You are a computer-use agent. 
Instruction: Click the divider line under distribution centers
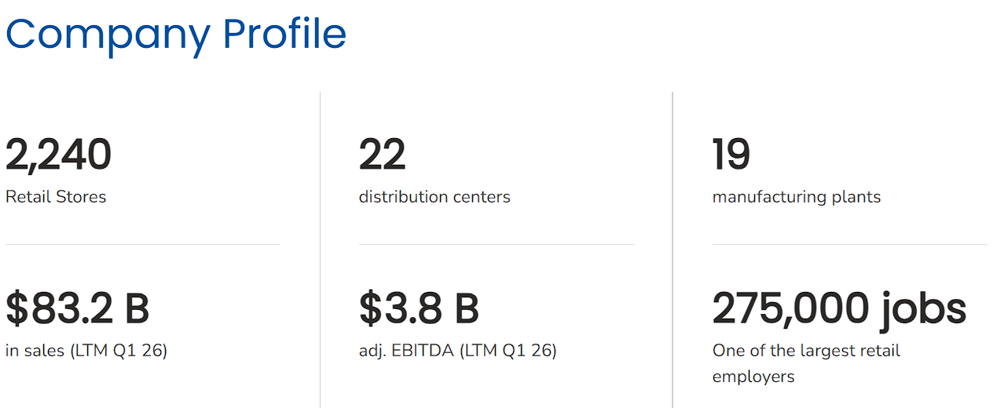tap(497, 244)
